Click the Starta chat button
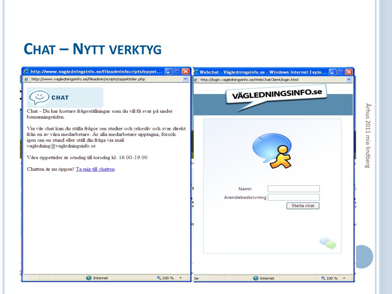The width and height of the screenshot is (392, 294). click(303, 206)
